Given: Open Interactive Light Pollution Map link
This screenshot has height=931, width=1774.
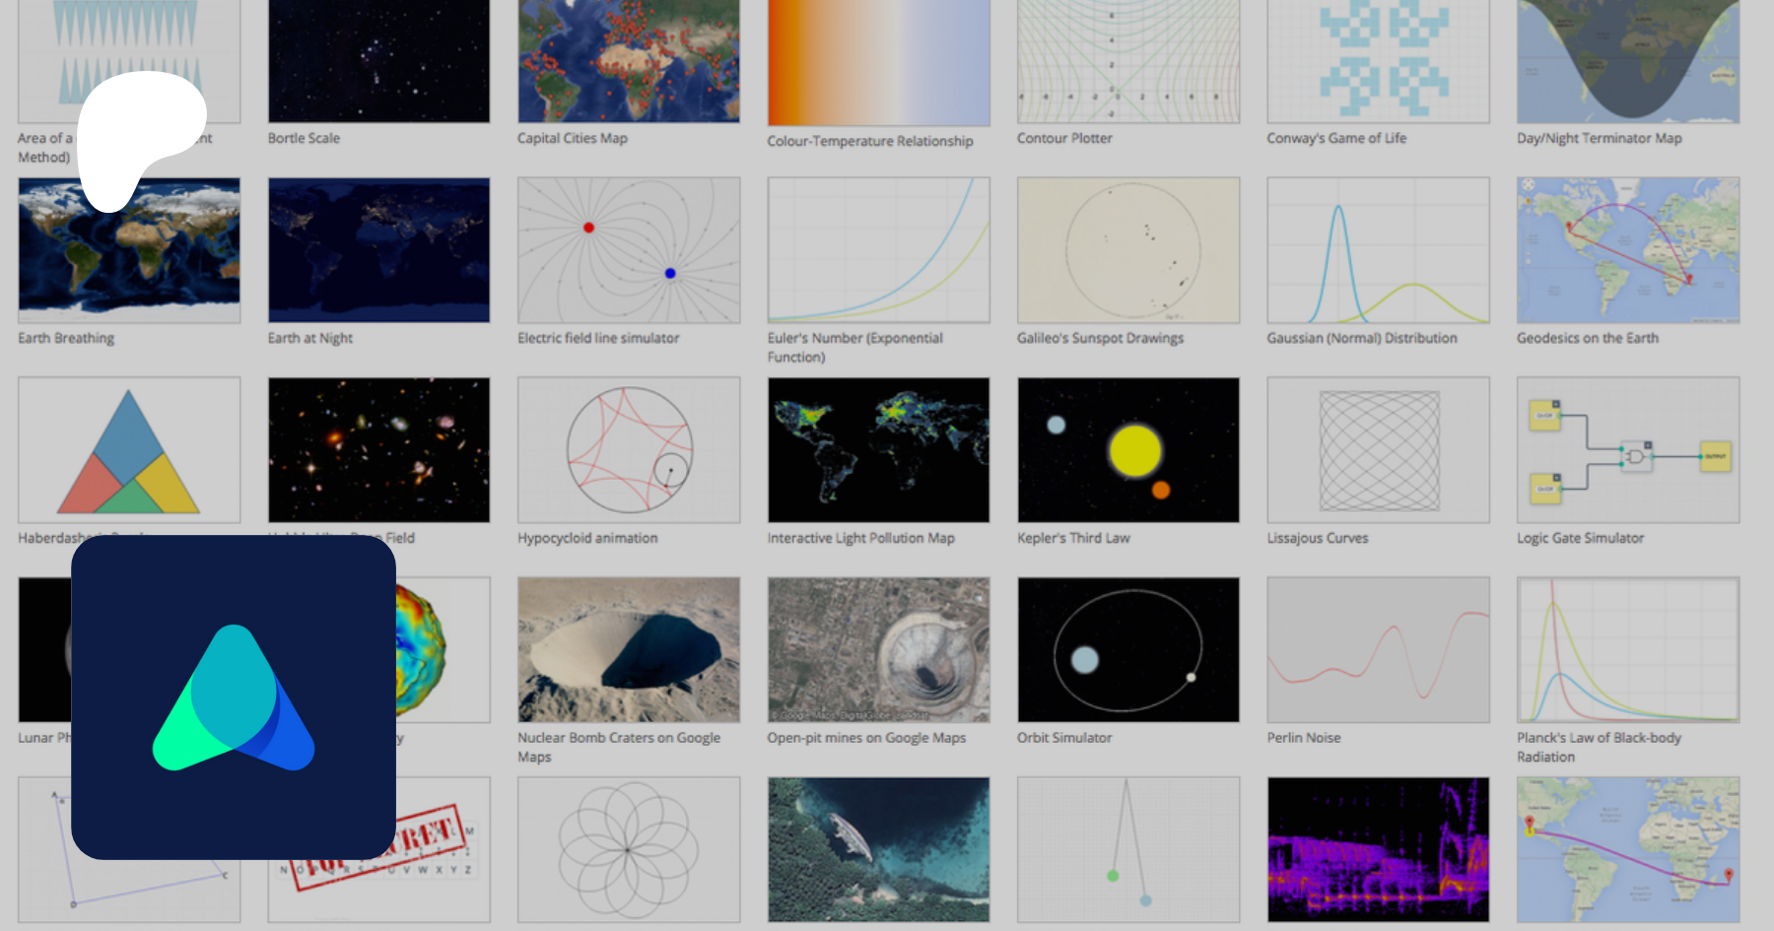Looking at the screenshot, I should coord(860,538).
